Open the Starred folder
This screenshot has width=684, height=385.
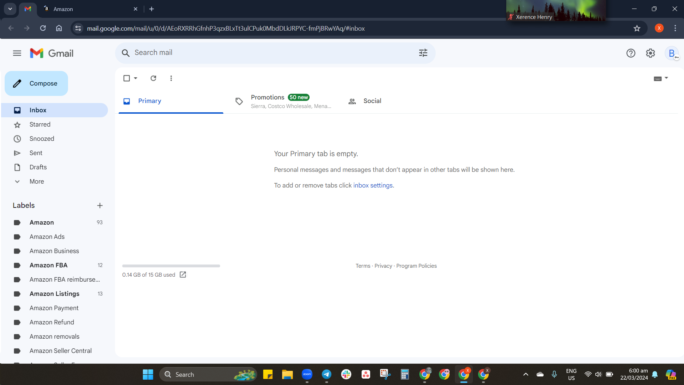pyautogui.click(x=54, y=124)
